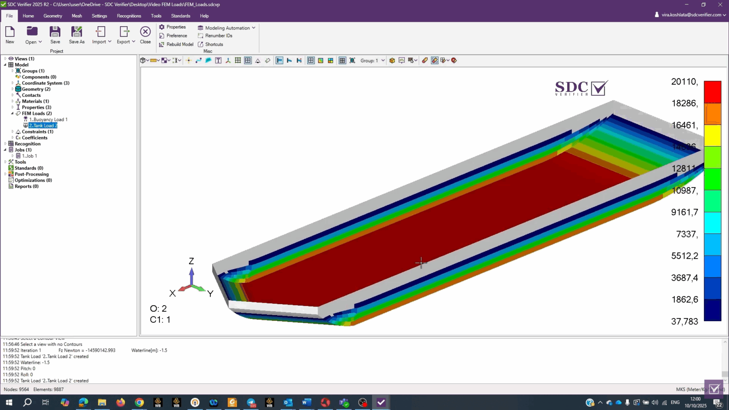Click the red swatch in the color legend
Viewport: 729px width, 410px height.
pos(712,92)
